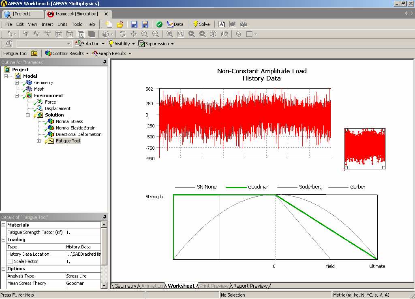Open the Graph Results dropdown
This screenshot has height=299, width=415.
coord(111,53)
